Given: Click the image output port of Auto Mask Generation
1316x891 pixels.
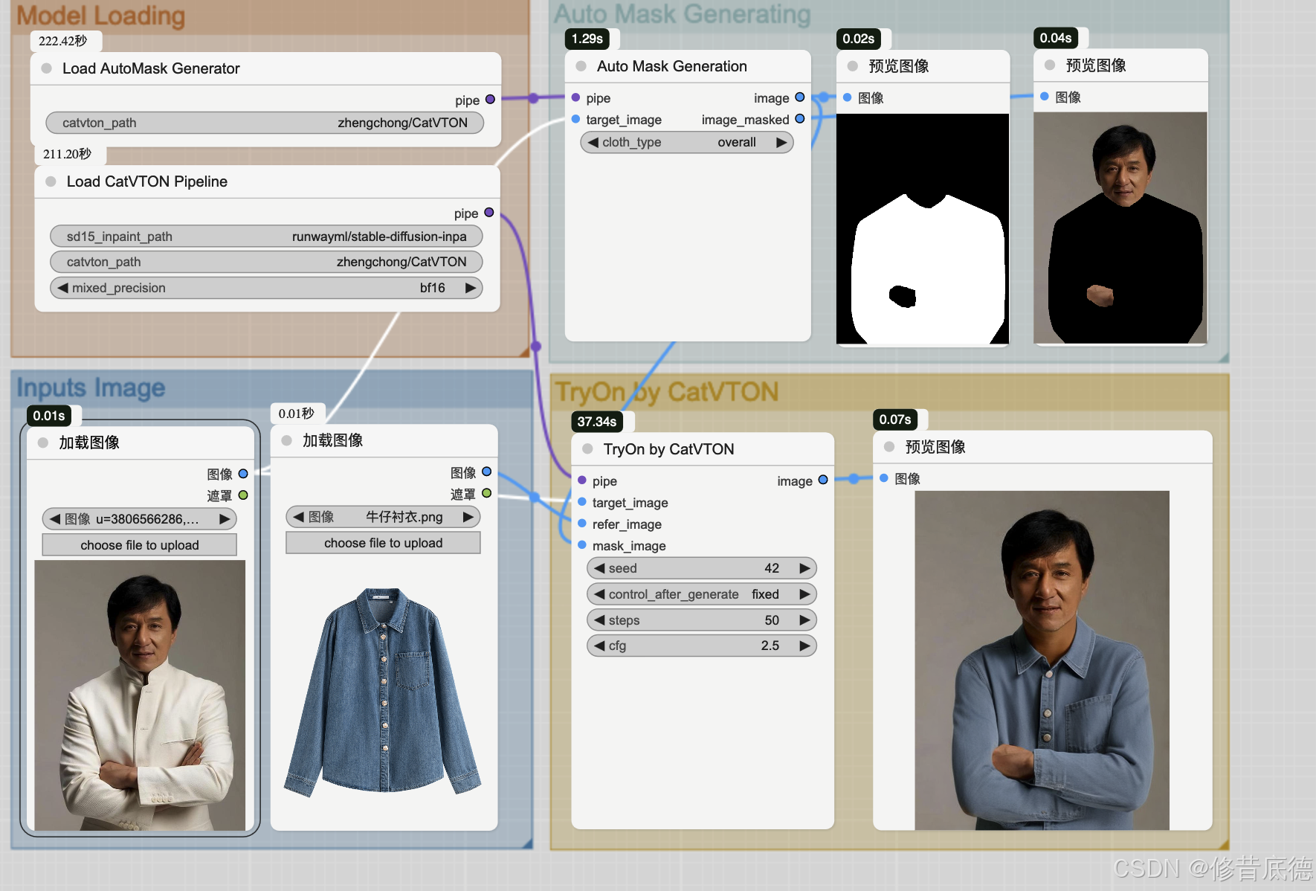Looking at the screenshot, I should click(x=800, y=97).
